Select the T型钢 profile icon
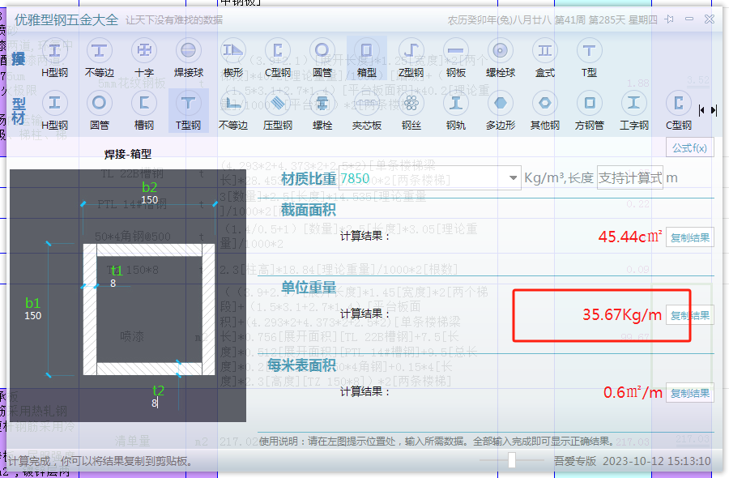This screenshot has width=729, height=478. pyautogui.click(x=188, y=111)
